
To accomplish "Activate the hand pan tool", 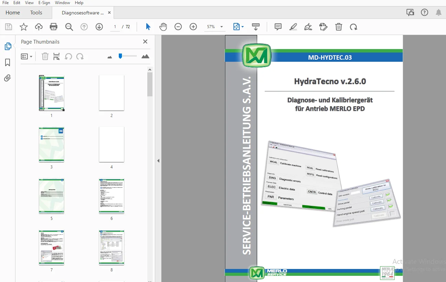I will click(x=163, y=27).
